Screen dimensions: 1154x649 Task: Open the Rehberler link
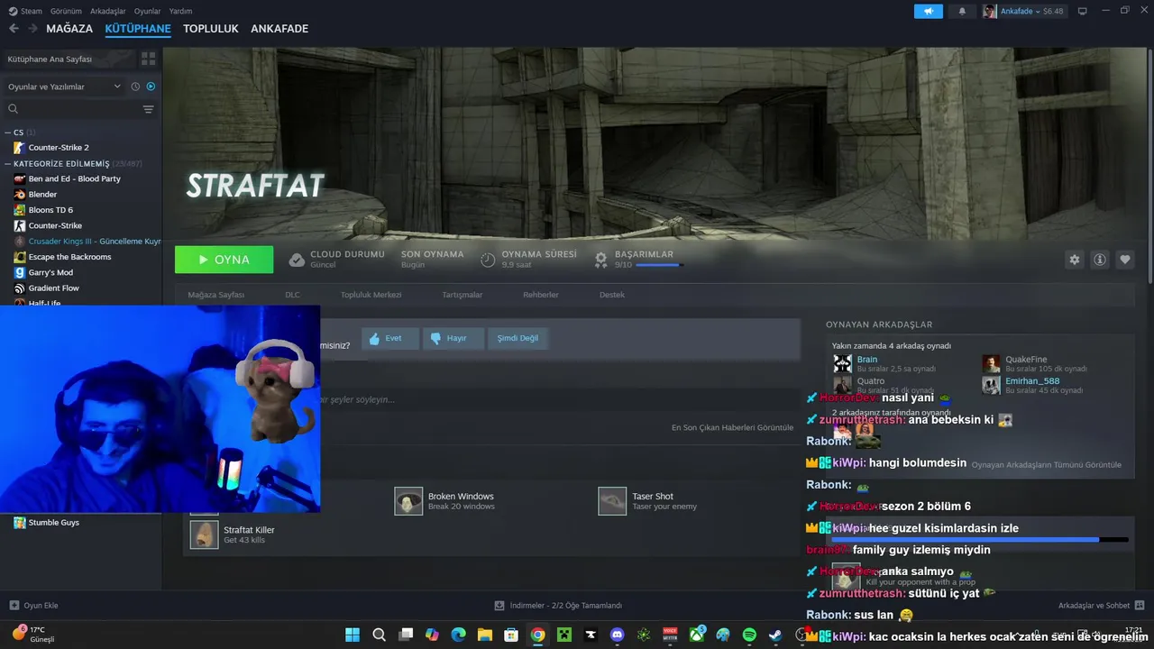coord(541,295)
